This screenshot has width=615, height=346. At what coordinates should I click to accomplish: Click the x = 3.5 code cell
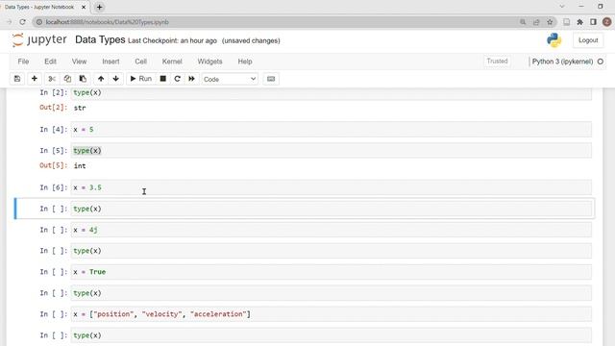click(331, 187)
